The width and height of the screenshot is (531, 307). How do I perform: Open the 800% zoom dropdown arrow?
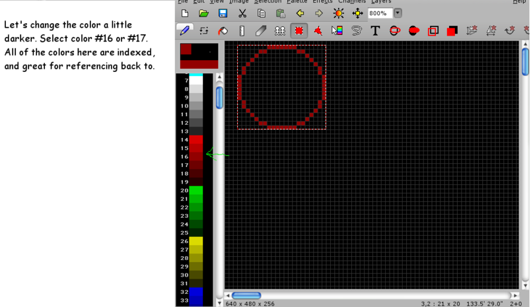398,13
